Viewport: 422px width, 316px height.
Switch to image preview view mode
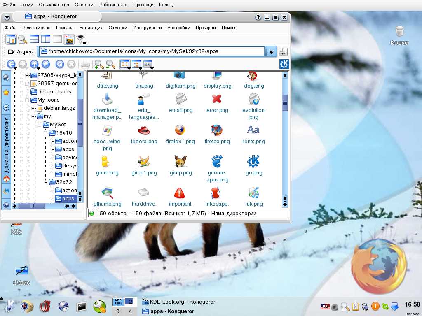point(148,64)
